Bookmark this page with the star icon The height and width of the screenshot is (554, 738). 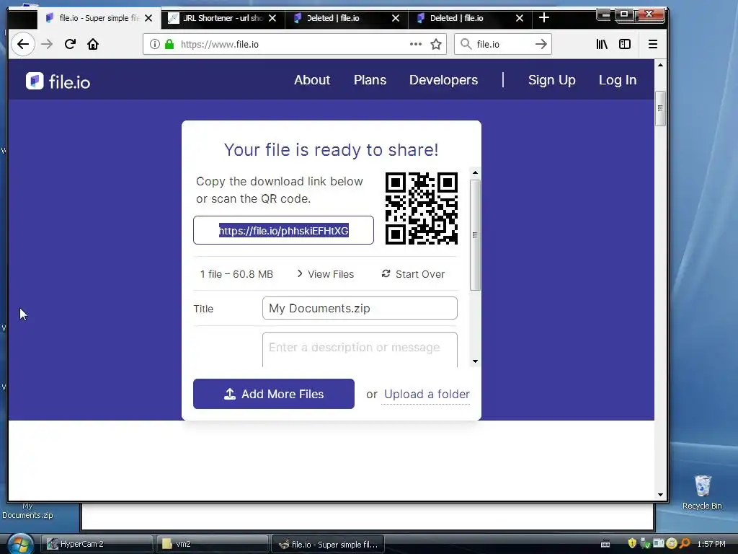[x=436, y=44]
